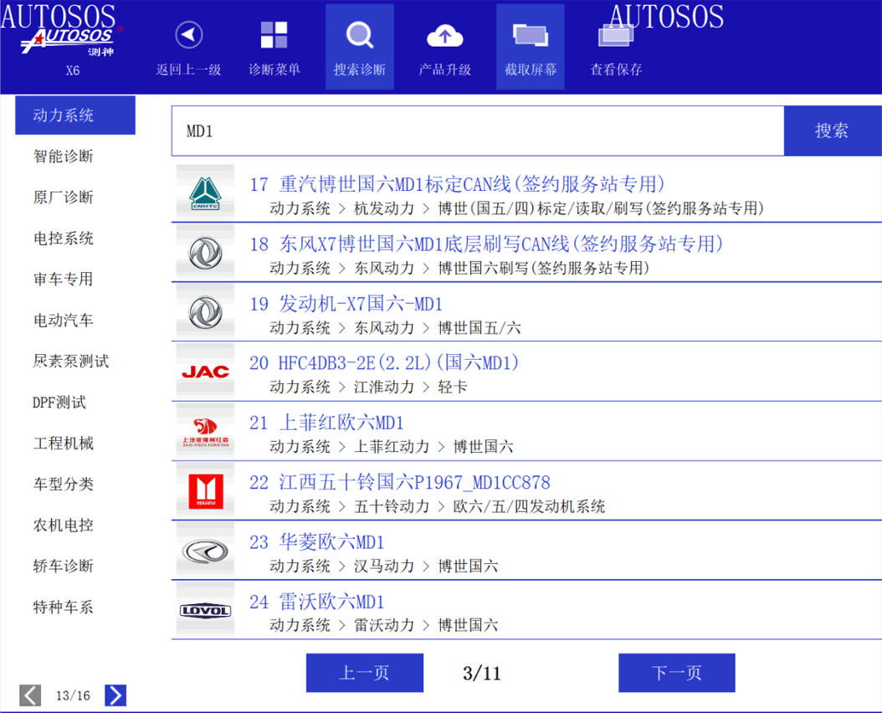Open 产品升级 cloud upload icon
The height and width of the screenshot is (713, 882).
pos(445,35)
